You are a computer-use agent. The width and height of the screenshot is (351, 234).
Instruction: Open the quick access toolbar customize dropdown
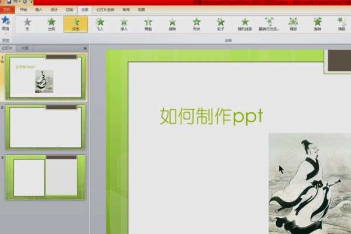[x=31, y=2]
